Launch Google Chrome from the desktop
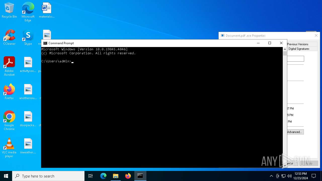This screenshot has height=181, width=322. (x=9, y=121)
